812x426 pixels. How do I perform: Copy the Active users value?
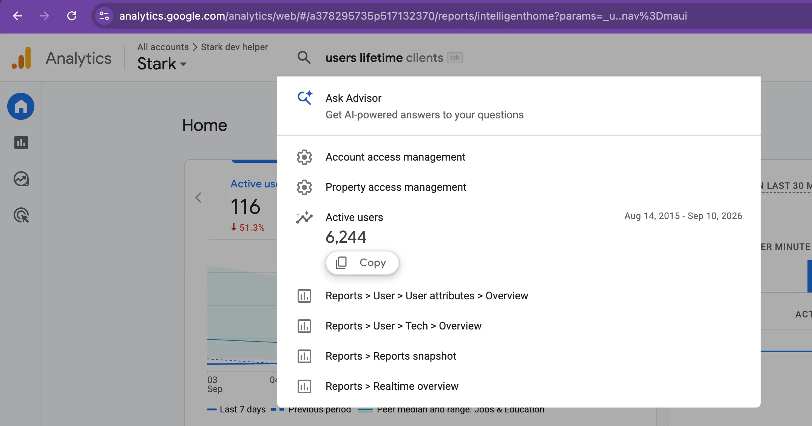click(362, 263)
